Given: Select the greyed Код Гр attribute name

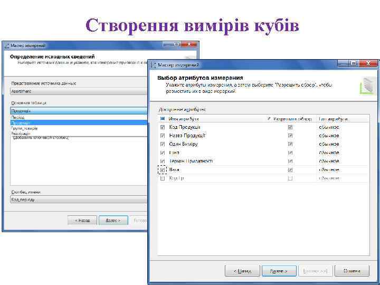Looking at the screenshot, I should point(176,178).
